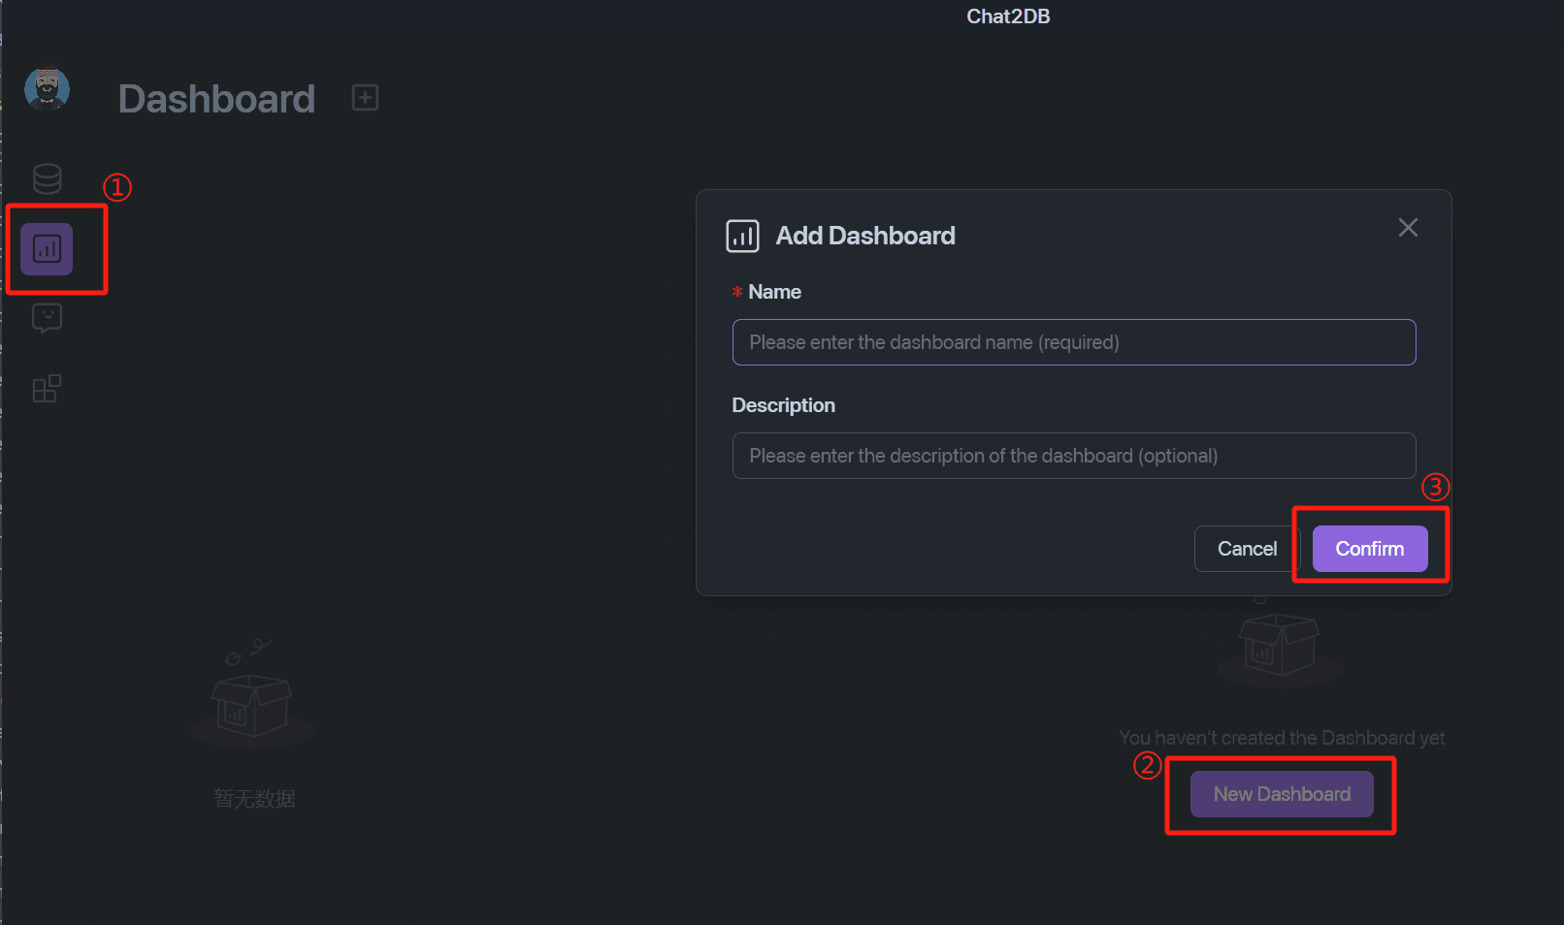Open the AI chat sidebar icon
The height and width of the screenshot is (925, 1564).
tap(47, 318)
